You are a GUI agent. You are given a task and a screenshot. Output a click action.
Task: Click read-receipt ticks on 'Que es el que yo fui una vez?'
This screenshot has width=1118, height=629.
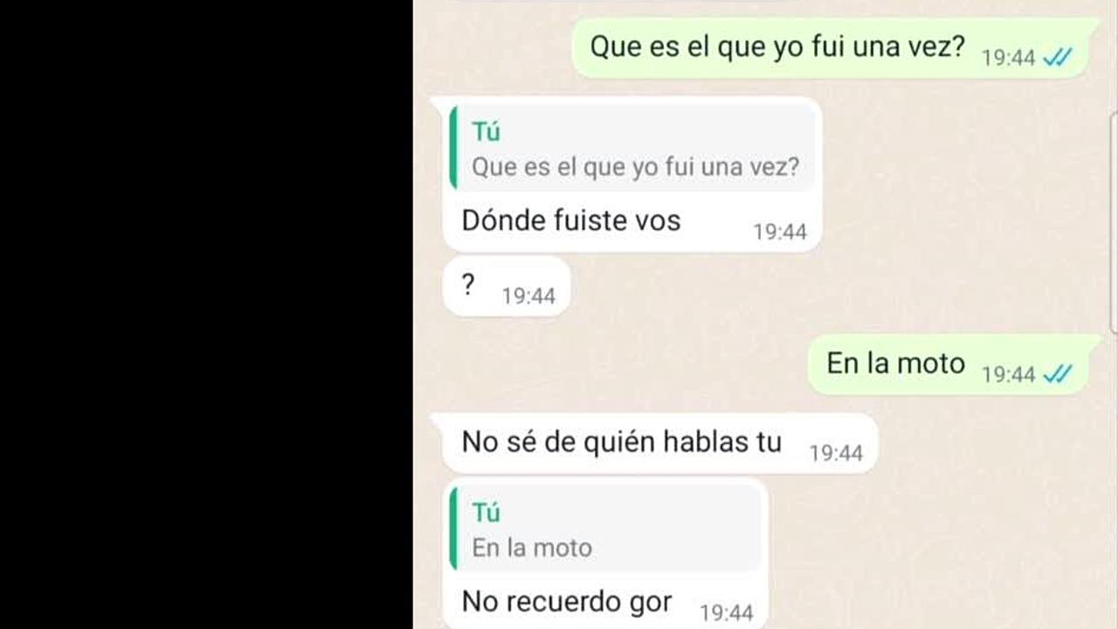pos(1058,58)
